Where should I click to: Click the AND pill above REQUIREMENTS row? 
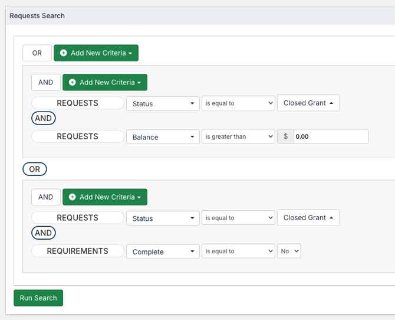(x=43, y=233)
